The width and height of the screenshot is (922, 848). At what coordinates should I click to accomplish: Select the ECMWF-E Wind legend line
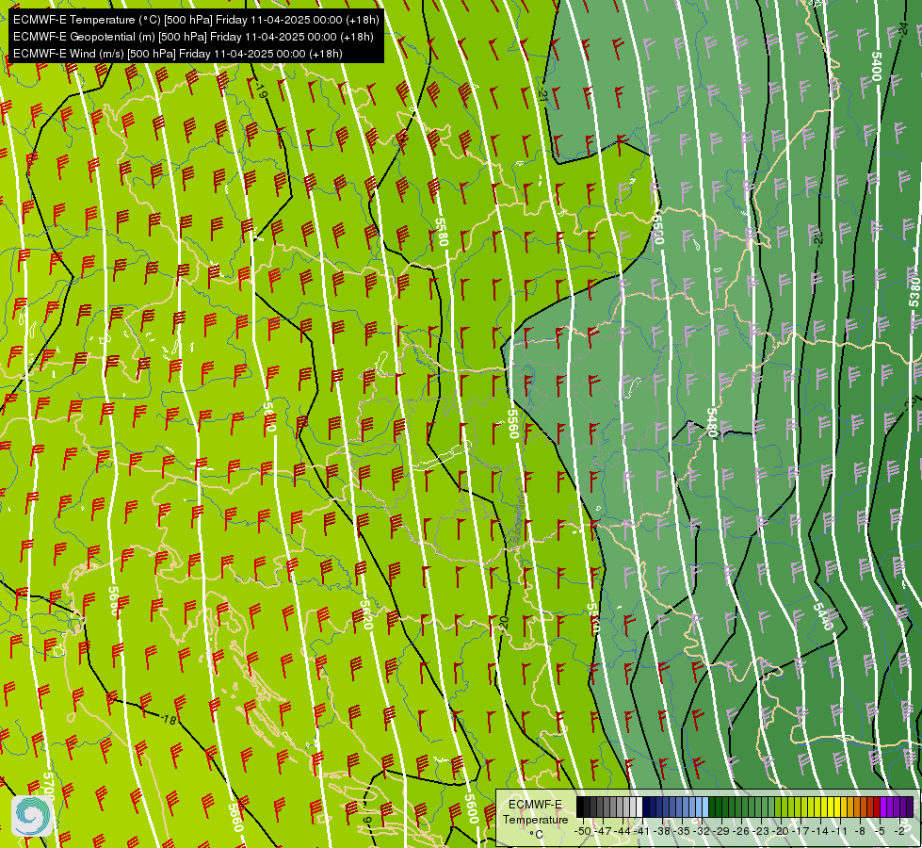[178, 54]
